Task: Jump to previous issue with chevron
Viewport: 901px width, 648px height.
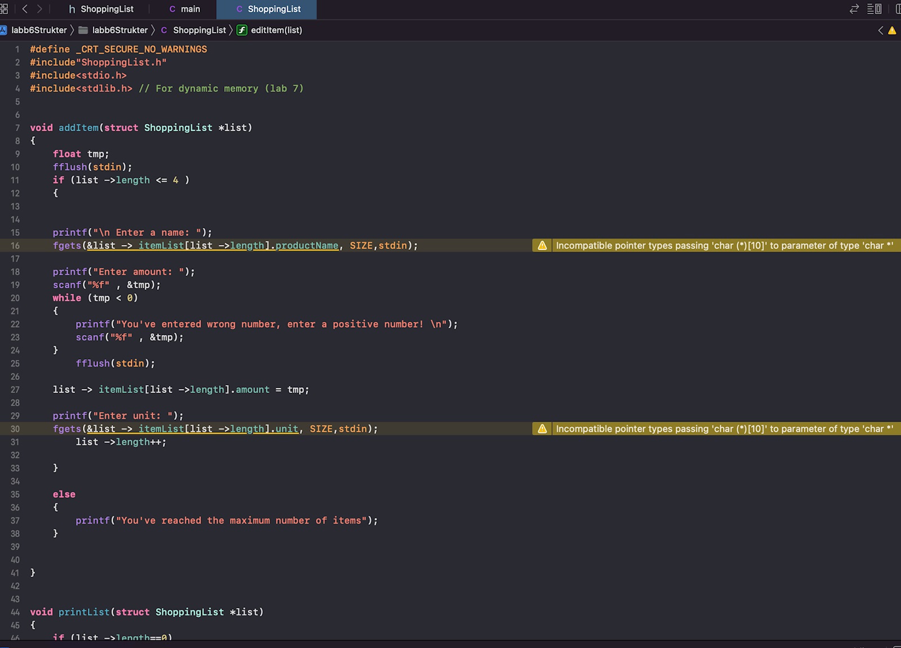Action: click(x=881, y=30)
